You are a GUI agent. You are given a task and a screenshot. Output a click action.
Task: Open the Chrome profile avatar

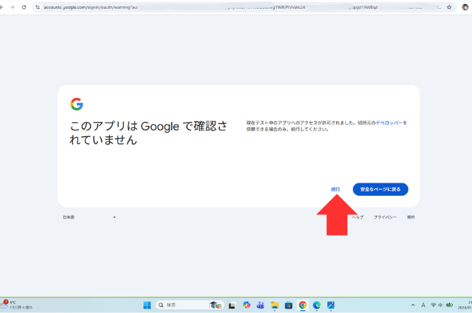coord(464,7)
